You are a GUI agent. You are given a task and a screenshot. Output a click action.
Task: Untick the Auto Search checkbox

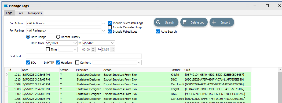pos(158,32)
